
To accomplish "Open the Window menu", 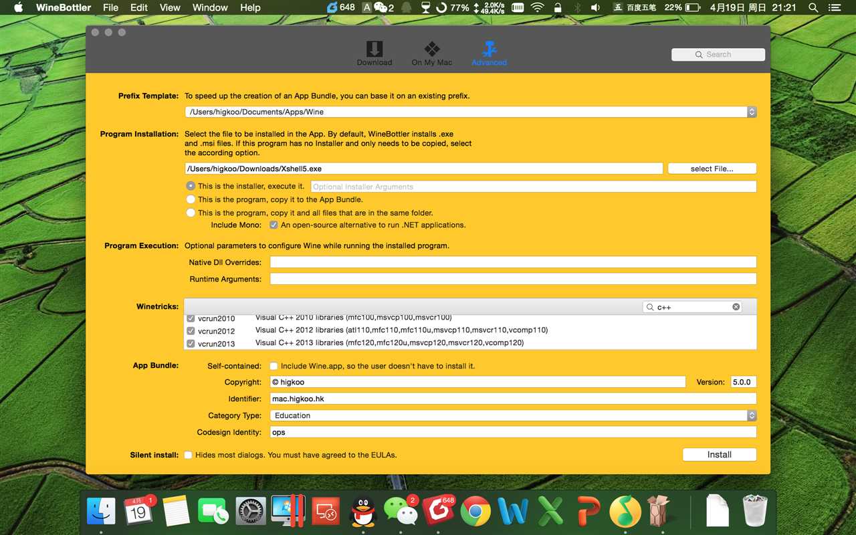I will pos(210,7).
